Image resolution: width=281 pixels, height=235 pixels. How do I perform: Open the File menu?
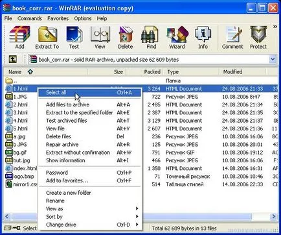click(x=8, y=18)
